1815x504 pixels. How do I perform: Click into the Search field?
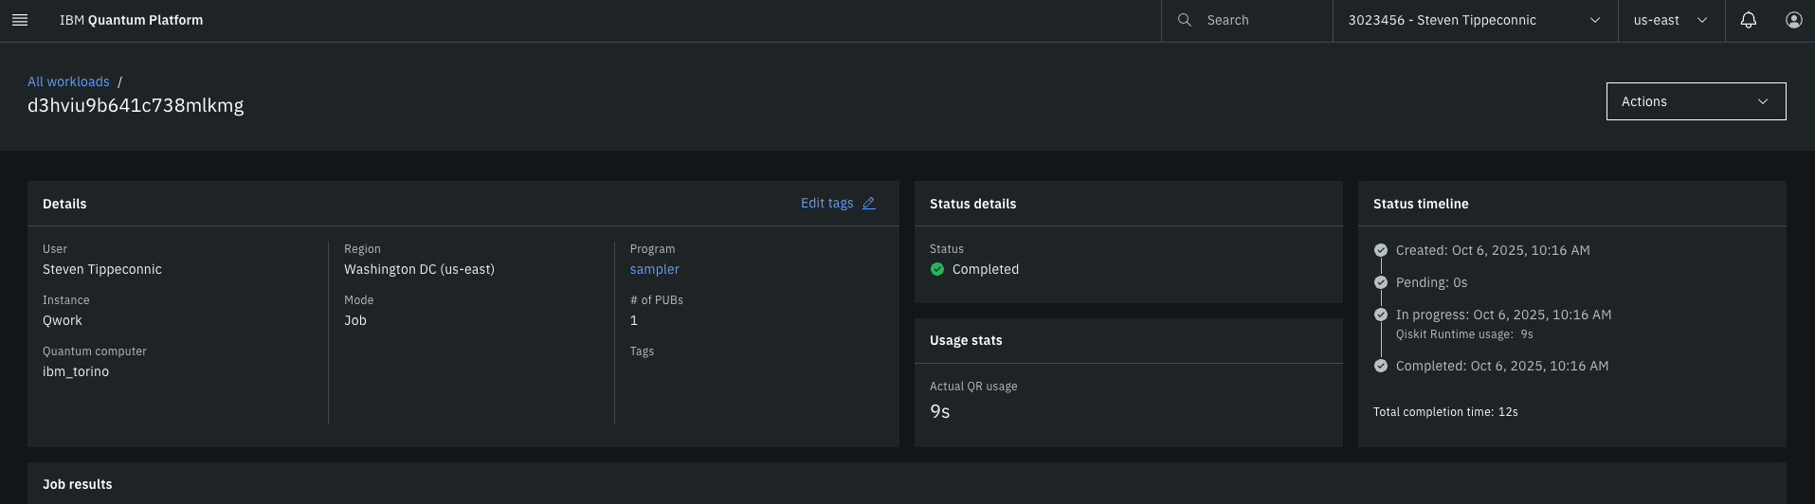point(1261,20)
